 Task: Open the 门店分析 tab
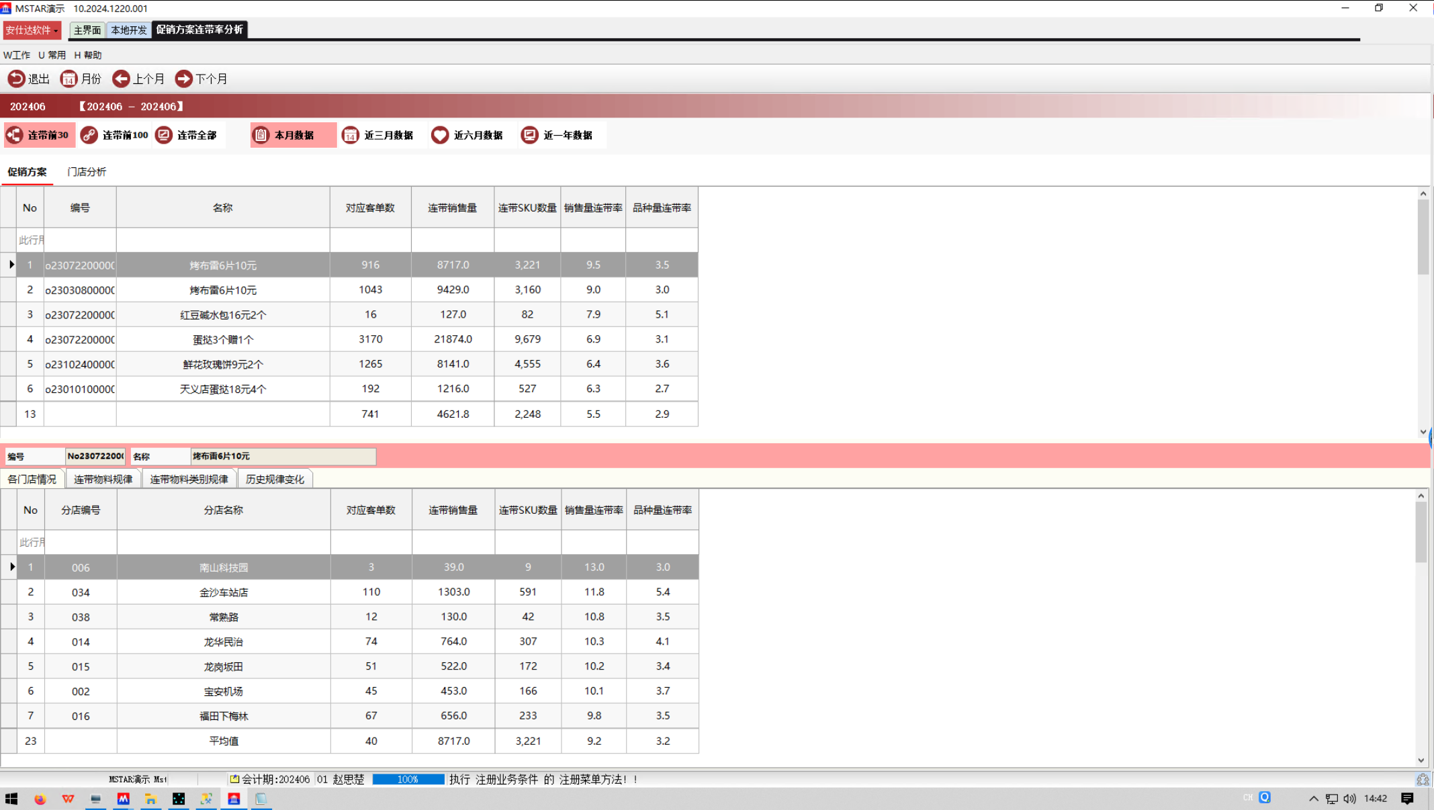[87, 172]
